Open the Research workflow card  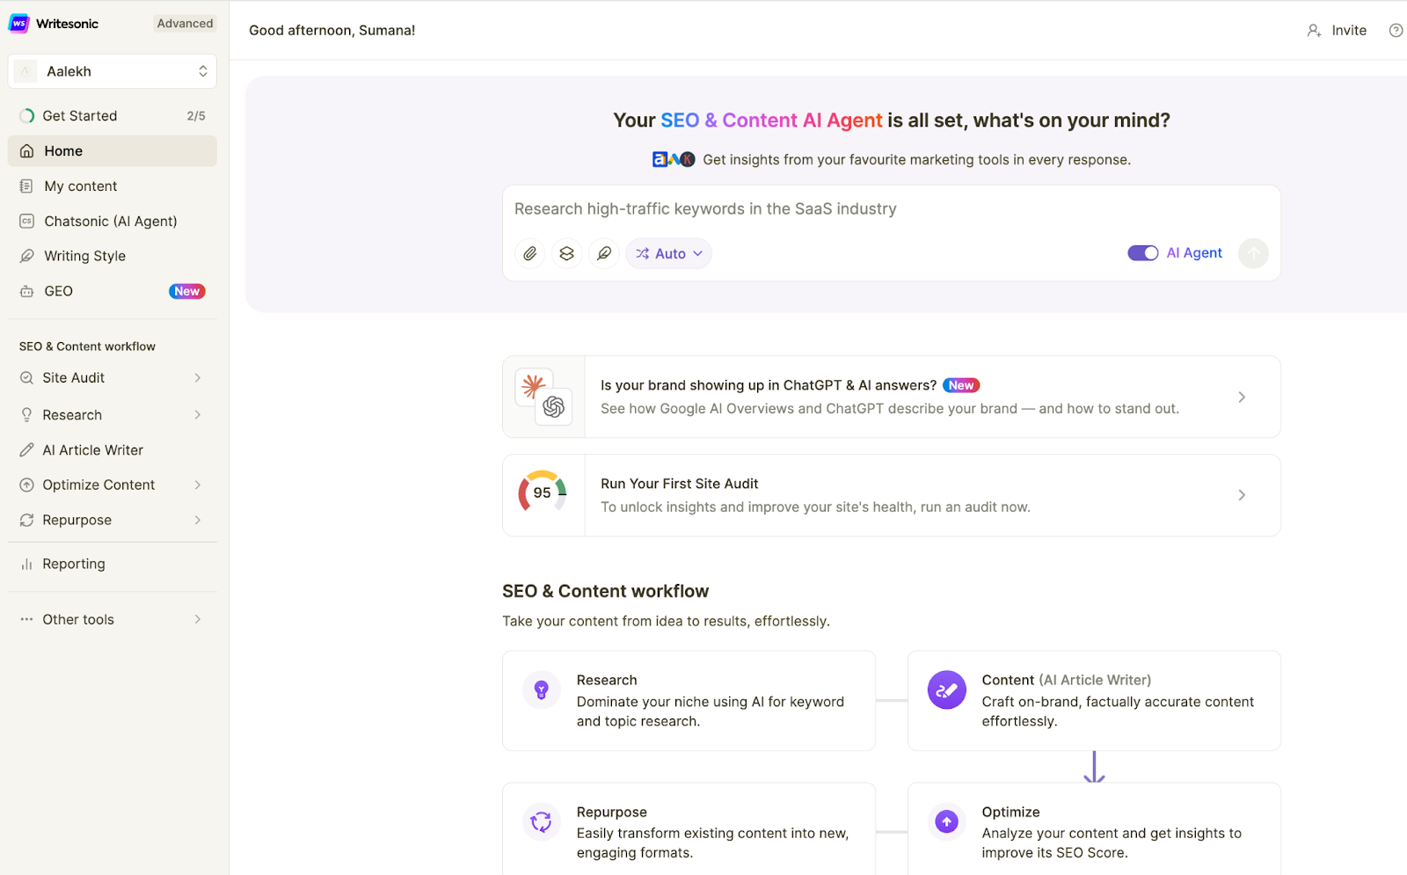click(689, 701)
